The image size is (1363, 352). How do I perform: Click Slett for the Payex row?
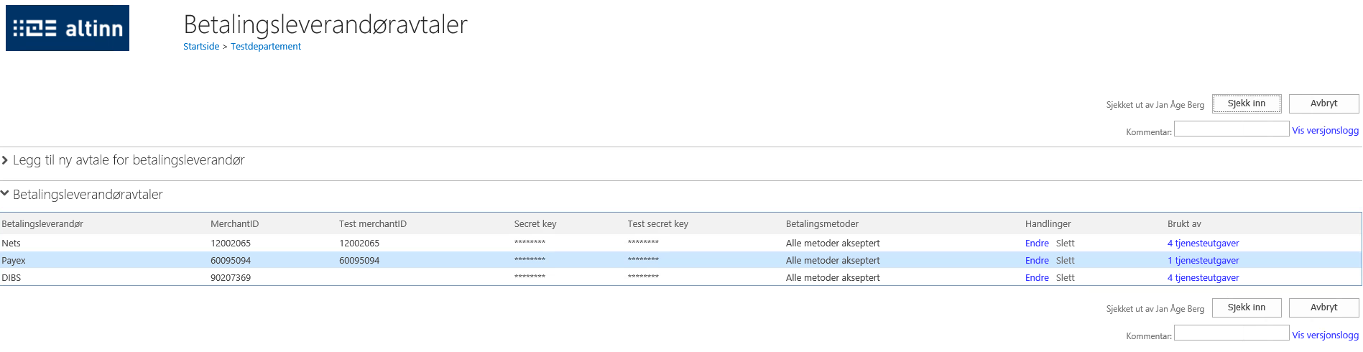(1066, 261)
